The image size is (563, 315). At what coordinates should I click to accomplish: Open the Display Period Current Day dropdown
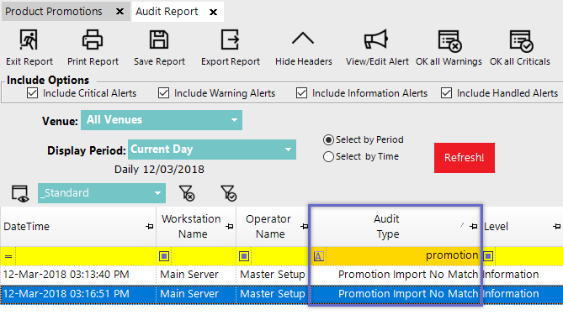point(212,150)
